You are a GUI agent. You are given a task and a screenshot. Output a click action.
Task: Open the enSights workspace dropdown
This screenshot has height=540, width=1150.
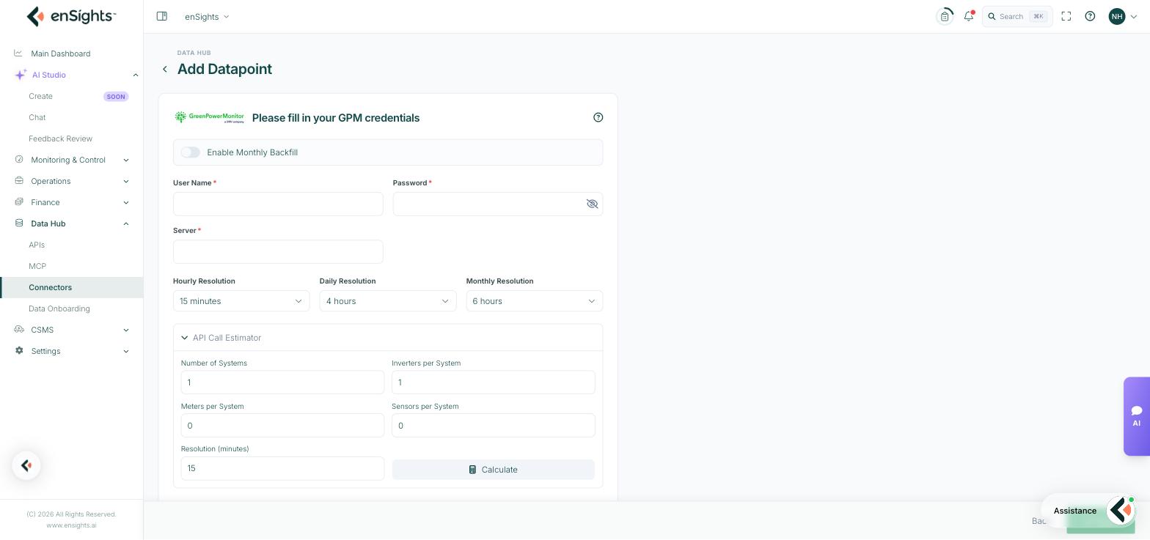click(207, 16)
